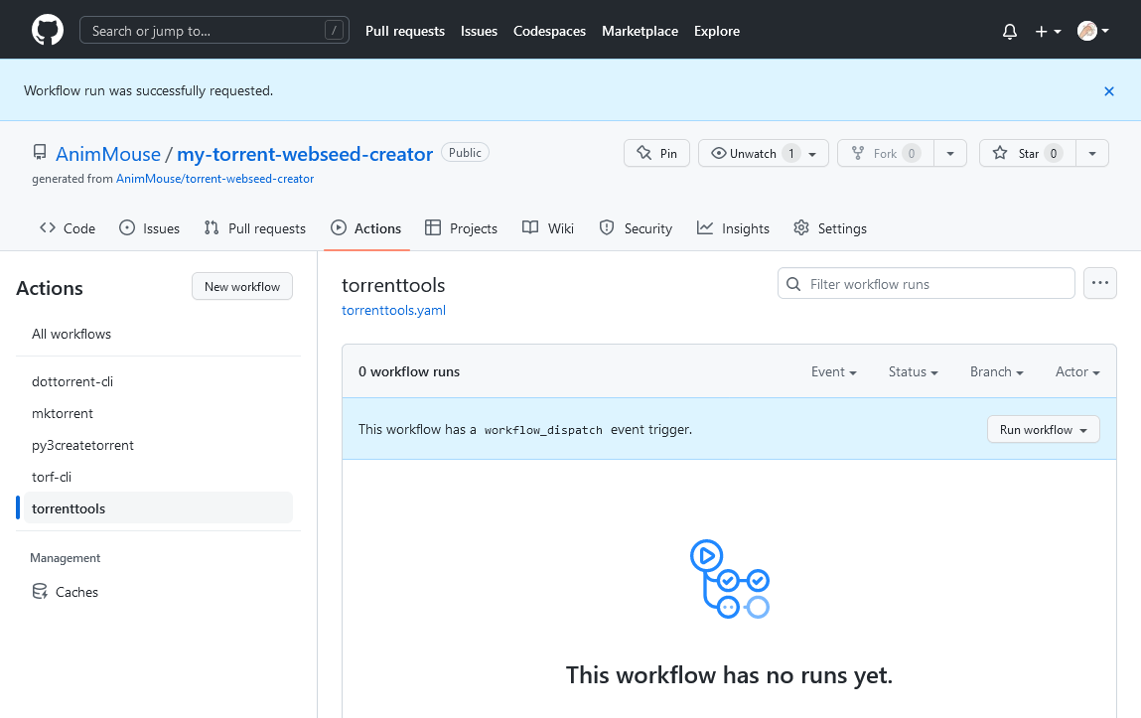
Task: Switch to repository Pull requests tab
Action: coord(254,228)
